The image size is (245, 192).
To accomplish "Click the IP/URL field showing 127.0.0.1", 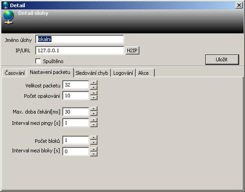I will point(80,50).
